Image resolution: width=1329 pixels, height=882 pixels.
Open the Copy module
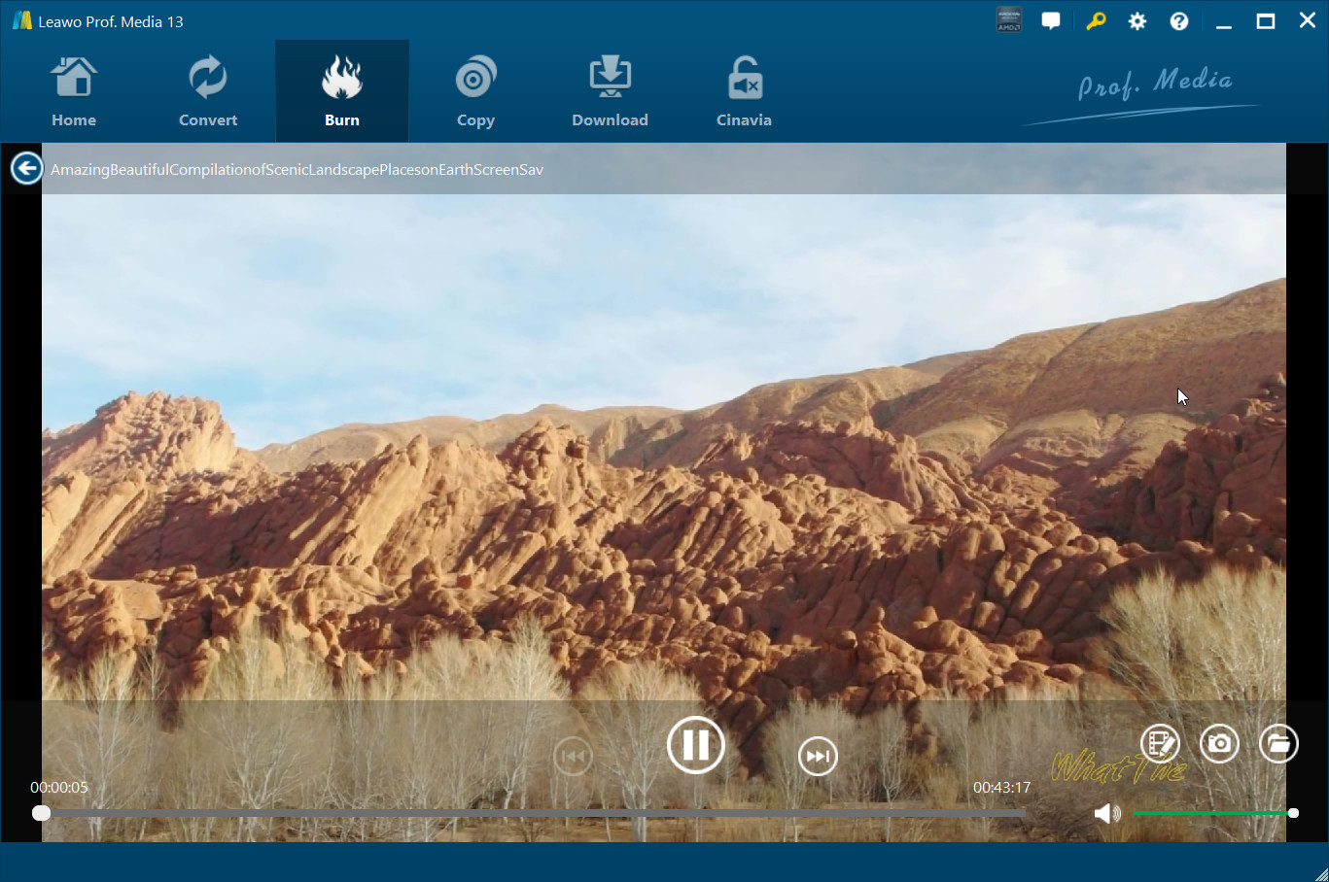475,92
